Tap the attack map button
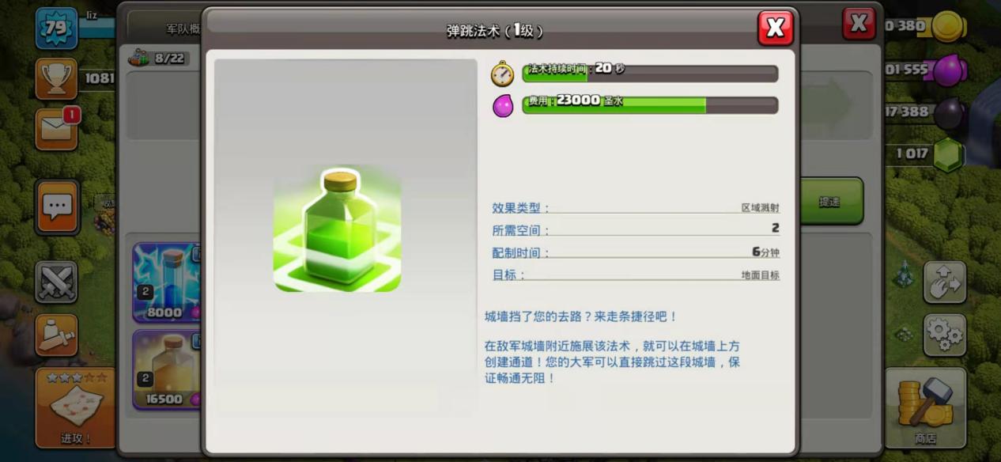This screenshot has height=462, width=1001. pyautogui.click(x=75, y=407)
